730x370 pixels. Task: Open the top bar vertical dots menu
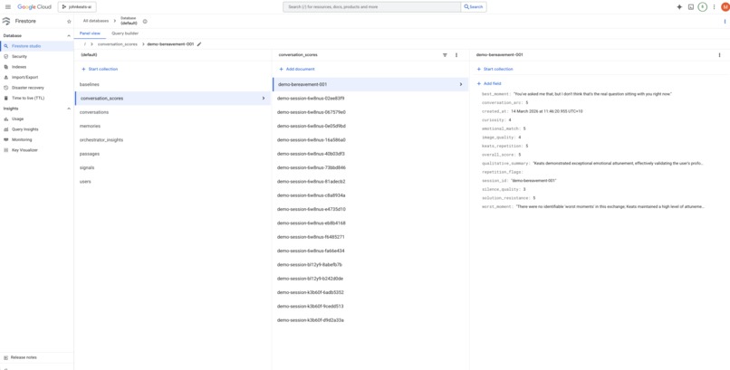714,7
